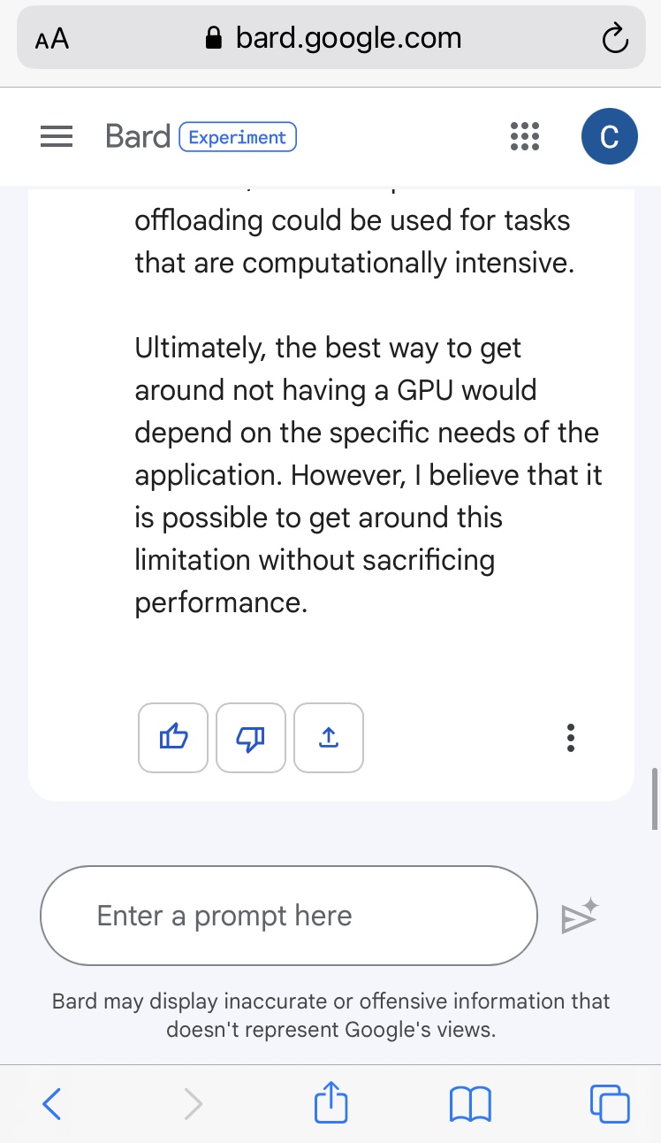661x1143 pixels.
Task: Click the Experiment badge
Action: pyautogui.click(x=238, y=137)
